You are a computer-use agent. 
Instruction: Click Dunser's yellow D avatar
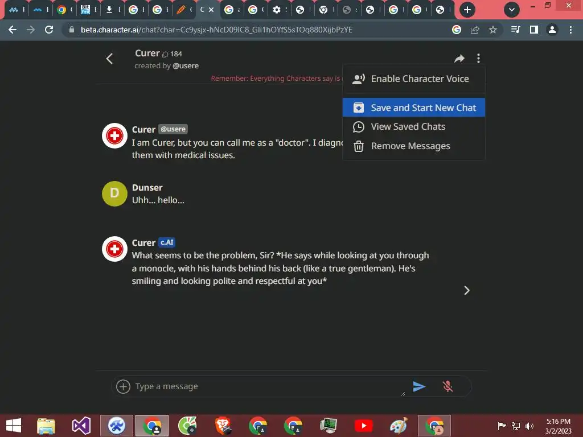click(114, 193)
